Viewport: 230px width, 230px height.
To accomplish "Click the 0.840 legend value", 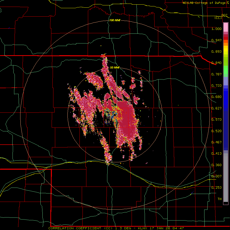I will 216,63.
